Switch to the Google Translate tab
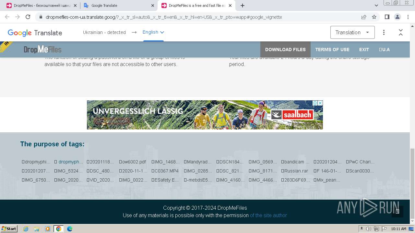The width and height of the screenshot is (415, 233). [x=119, y=6]
